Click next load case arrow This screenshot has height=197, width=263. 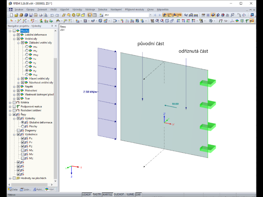(x=160, y=15)
